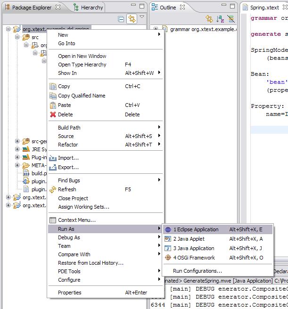Expand the grammar node in Outline
Viewport: 288px width, 309px height.
(x=156, y=29)
